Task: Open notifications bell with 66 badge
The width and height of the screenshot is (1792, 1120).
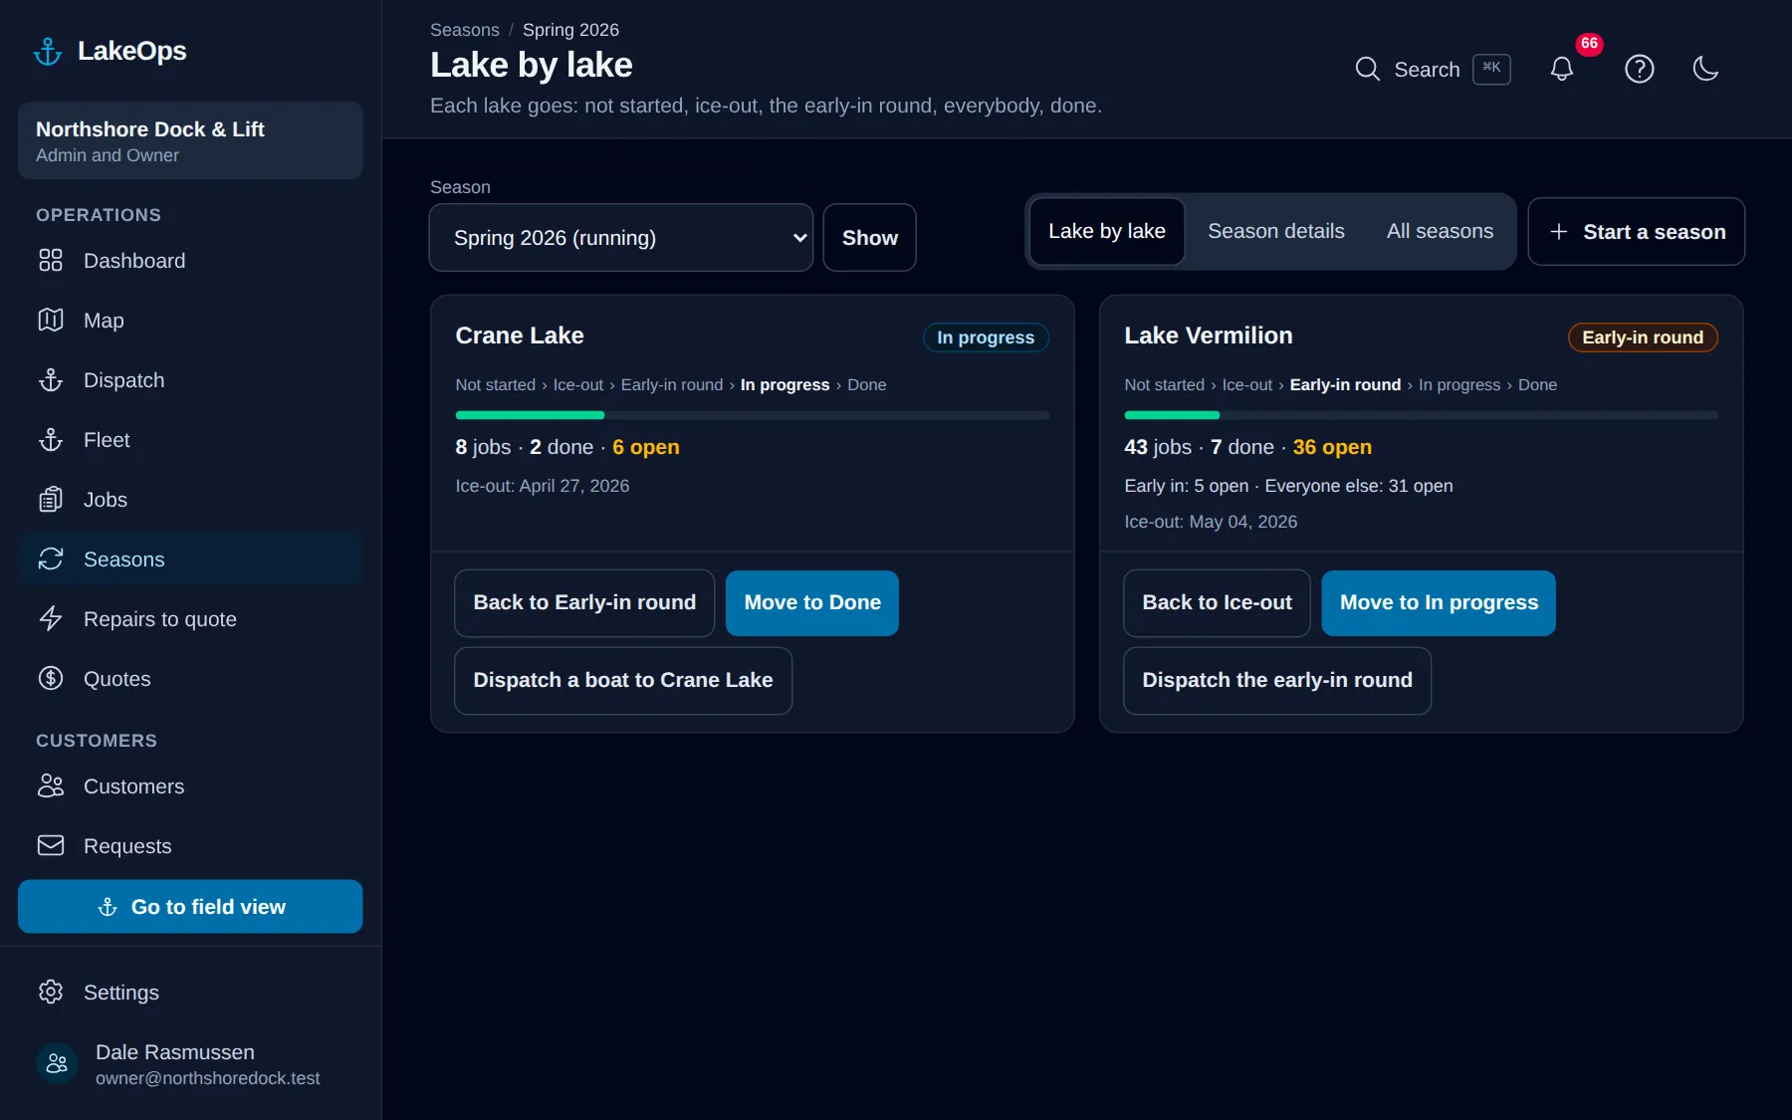Action: coord(1562,69)
